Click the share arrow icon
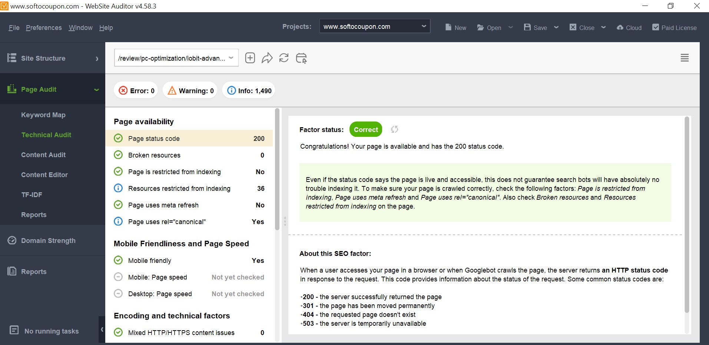The image size is (709, 345). point(267,58)
